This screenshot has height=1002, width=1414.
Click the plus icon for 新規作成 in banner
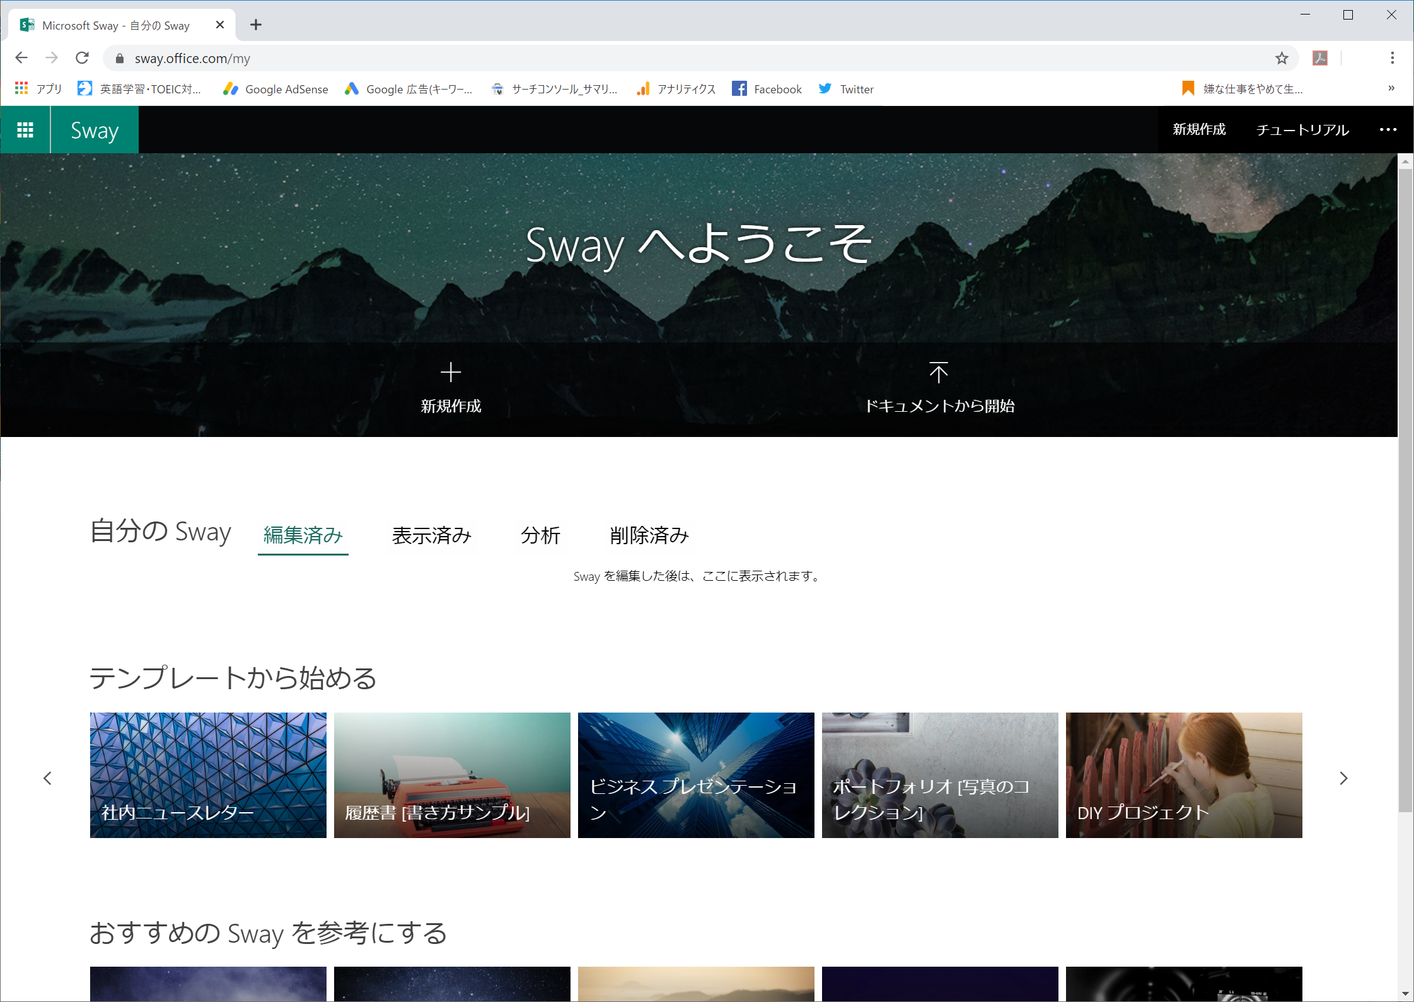click(451, 373)
